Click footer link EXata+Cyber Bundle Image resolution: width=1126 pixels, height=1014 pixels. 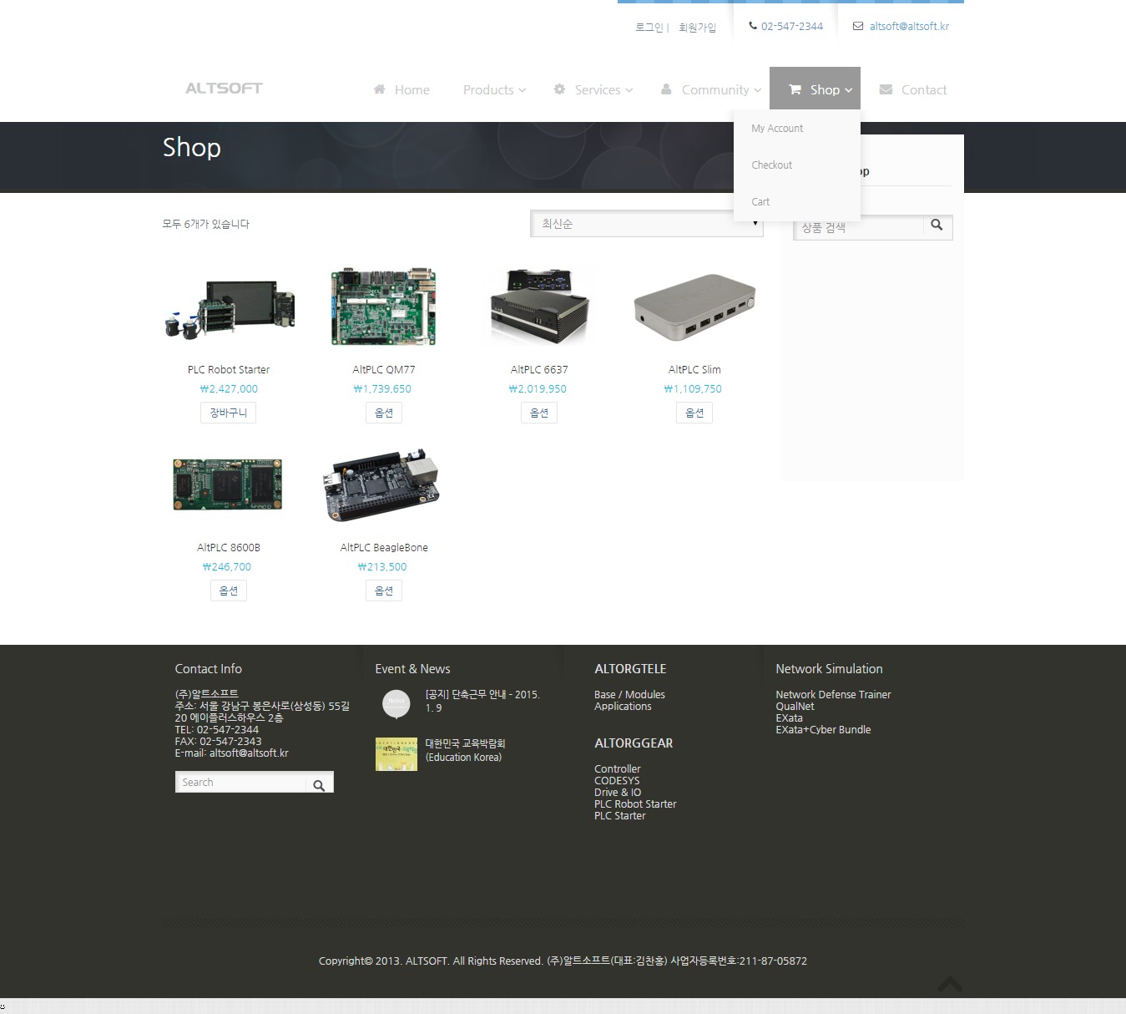[x=823, y=729]
